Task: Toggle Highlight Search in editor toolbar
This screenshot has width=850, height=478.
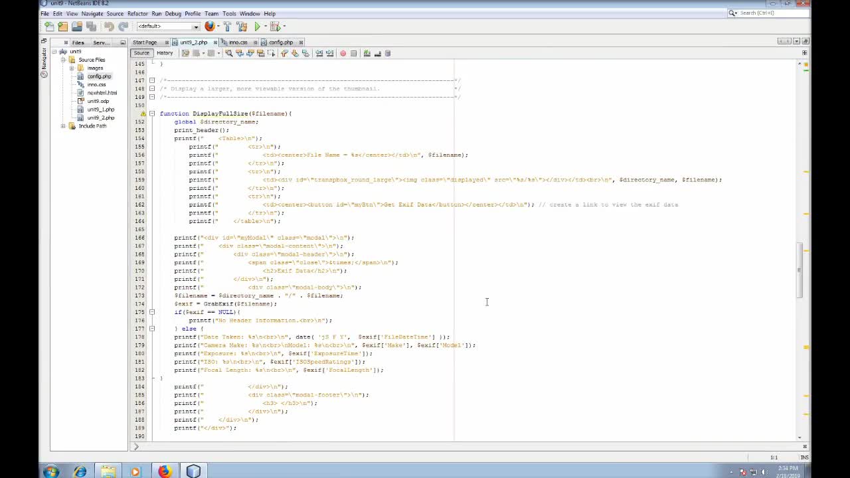Action: click(x=260, y=53)
